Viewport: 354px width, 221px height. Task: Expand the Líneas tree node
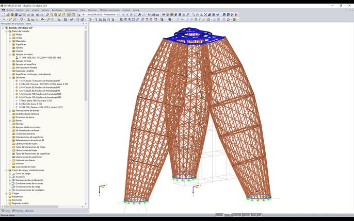coord(10,38)
